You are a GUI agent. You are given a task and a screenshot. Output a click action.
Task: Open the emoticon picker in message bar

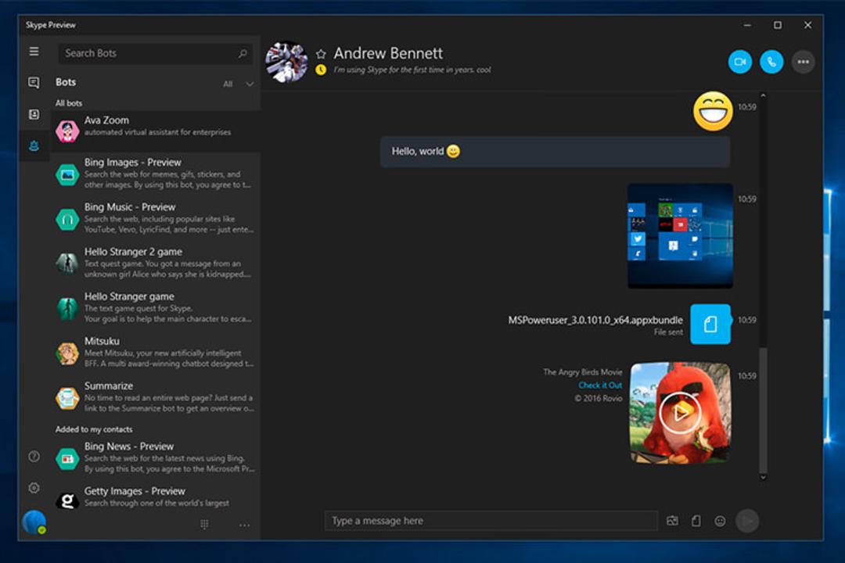[x=720, y=521]
